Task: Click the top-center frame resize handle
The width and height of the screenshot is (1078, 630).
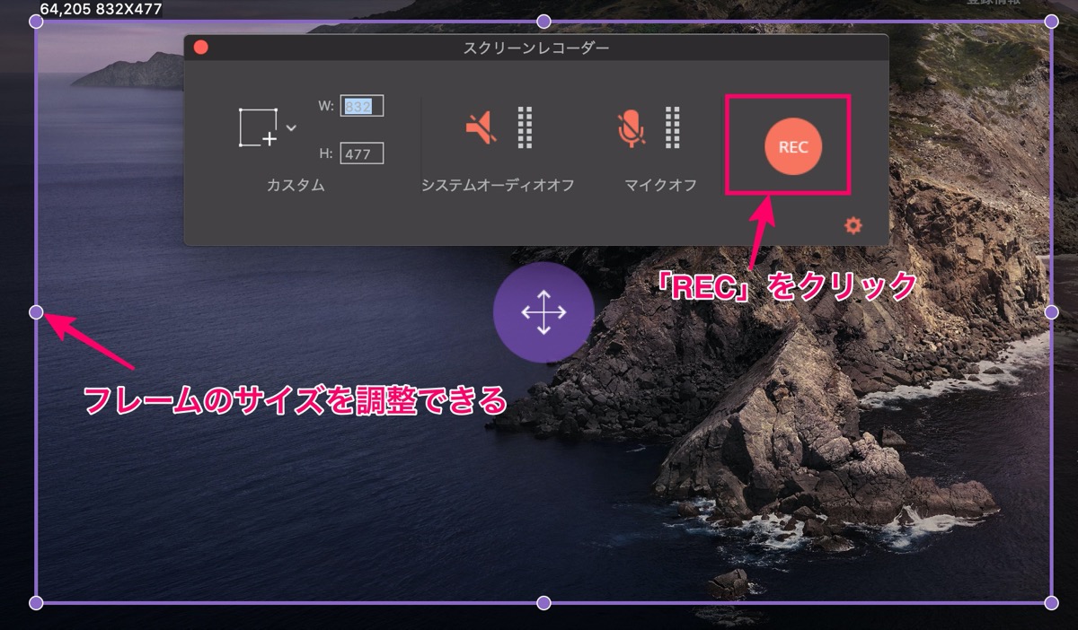Action: [x=543, y=21]
